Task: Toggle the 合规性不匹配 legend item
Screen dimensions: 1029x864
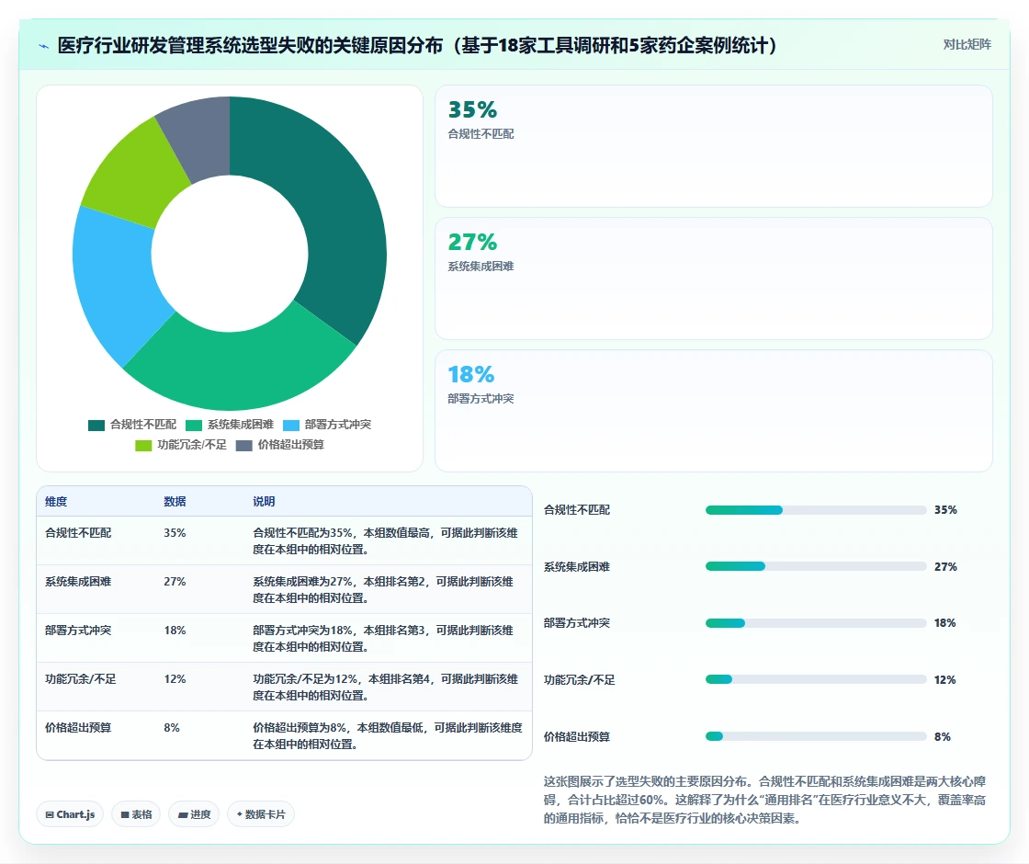Action: click(132, 425)
